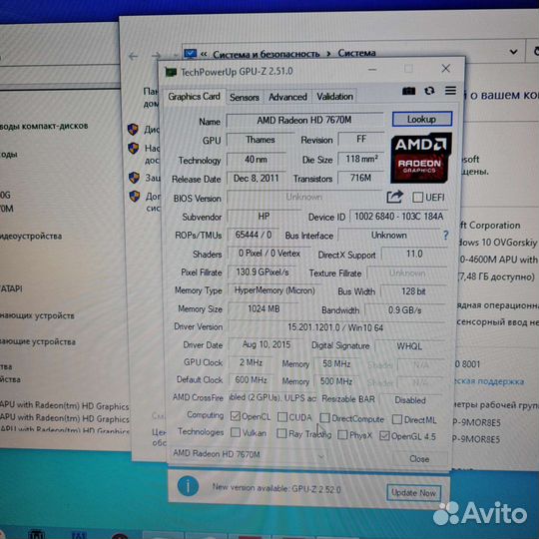Click the '1024 MB' Memory Size value
This screenshot has width=539, height=539.
point(264,308)
